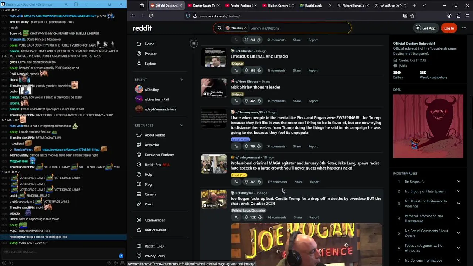Remove the r/Destiny search filter chip
Image resolution: width=473 pixels, height=266 pixels.
click(245, 28)
